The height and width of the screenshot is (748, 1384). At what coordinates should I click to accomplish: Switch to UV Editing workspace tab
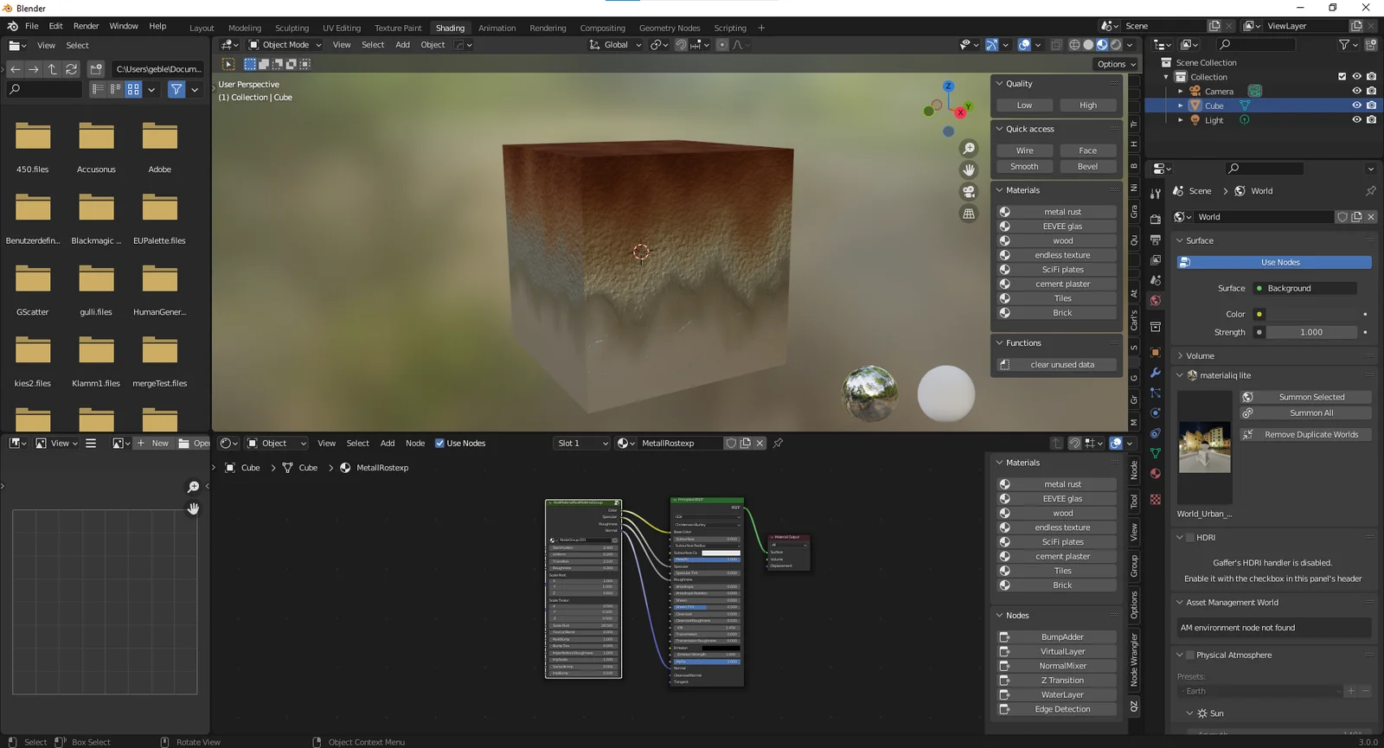(342, 28)
